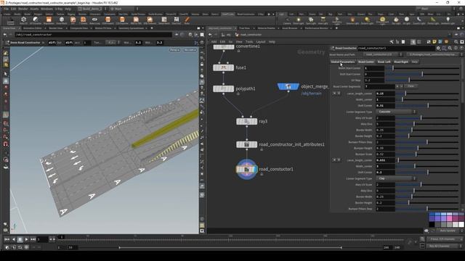Select the Distant Light shelf tool
The width and height of the screenshot is (465, 261).
pyautogui.click(x=367, y=21)
